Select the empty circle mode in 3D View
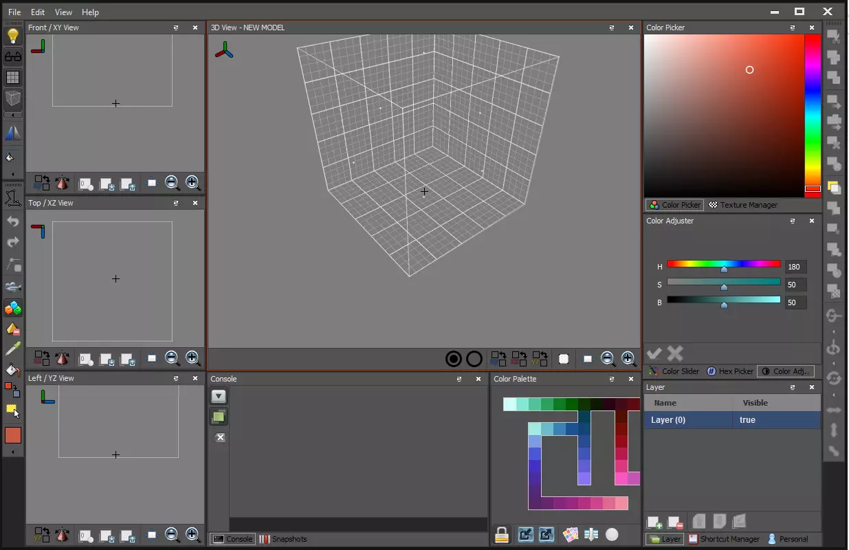849x550 pixels. (474, 358)
